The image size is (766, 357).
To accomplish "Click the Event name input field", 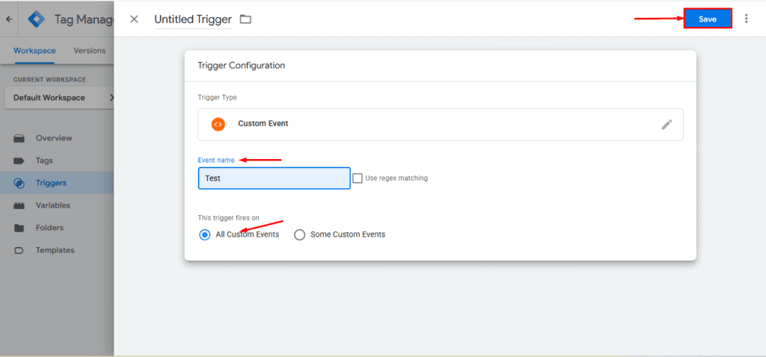I will [x=274, y=178].
